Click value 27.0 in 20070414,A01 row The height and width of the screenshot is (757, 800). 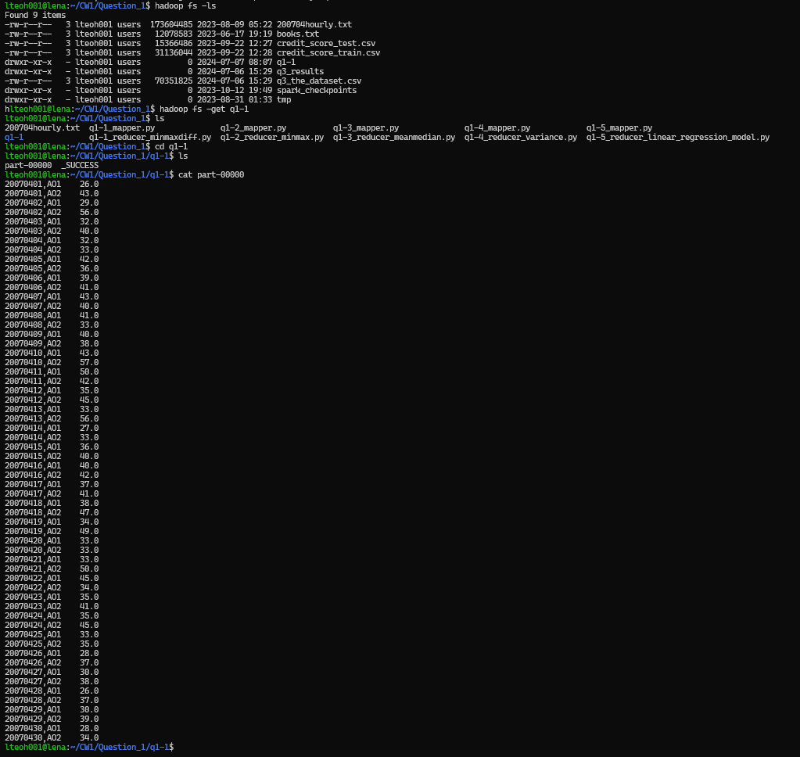click(x=89, y=428)
